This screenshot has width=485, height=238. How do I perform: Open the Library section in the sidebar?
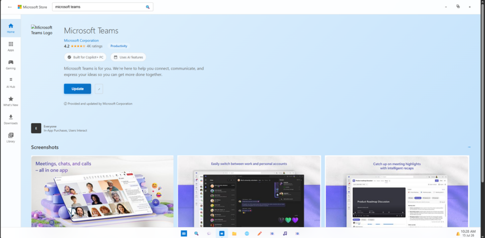tap(11, 138)
